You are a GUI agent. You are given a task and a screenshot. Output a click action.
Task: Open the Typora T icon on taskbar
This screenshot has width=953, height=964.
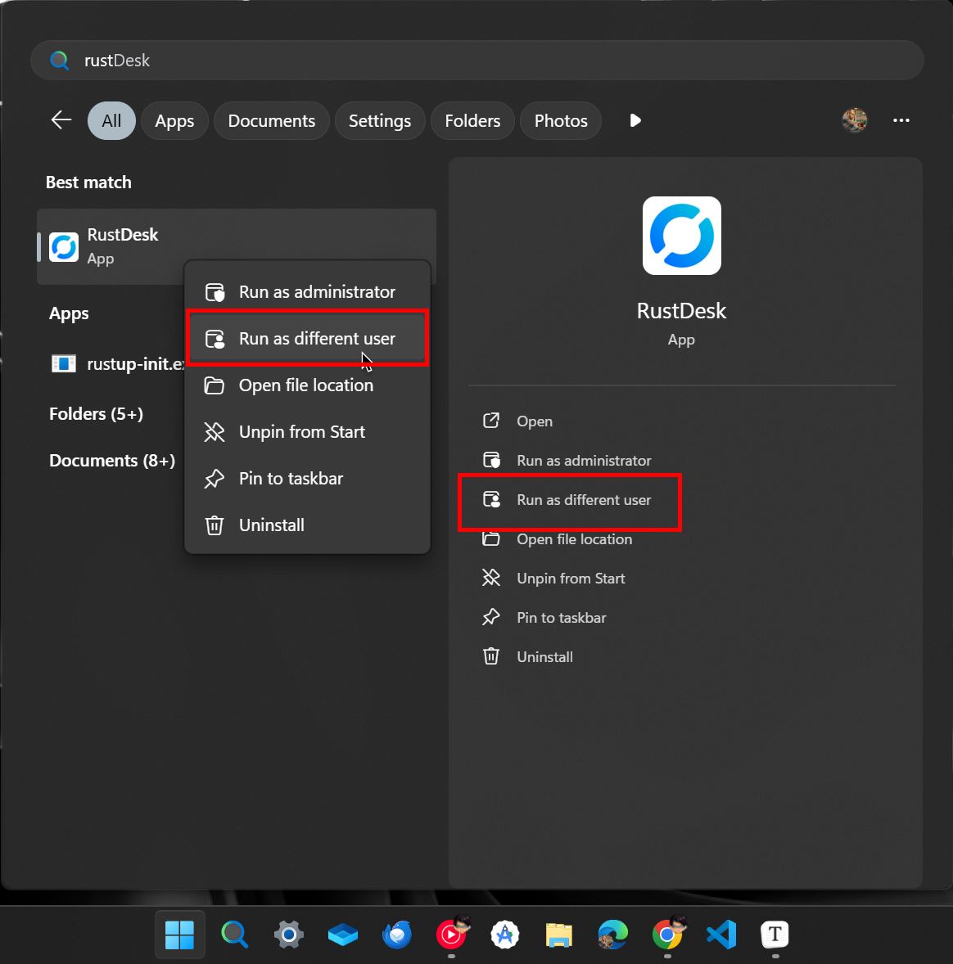click(775, 935)
